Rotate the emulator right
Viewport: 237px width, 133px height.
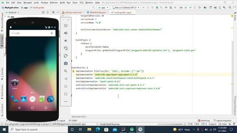pos(66,56)
